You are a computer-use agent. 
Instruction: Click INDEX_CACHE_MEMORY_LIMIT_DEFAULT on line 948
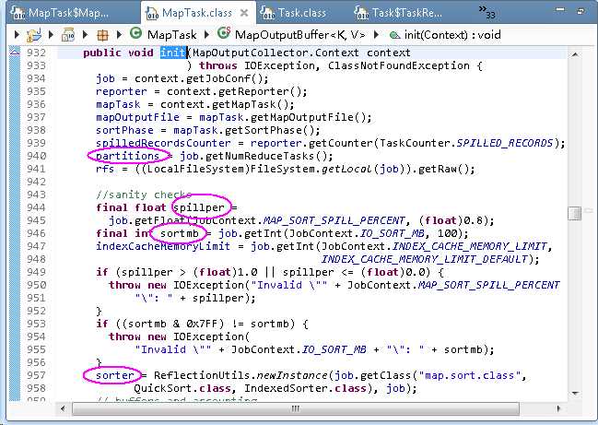pos(424,259)
